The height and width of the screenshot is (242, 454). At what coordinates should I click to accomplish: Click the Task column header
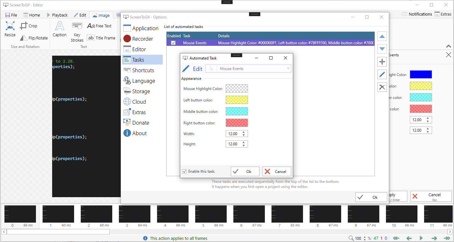coord(199,36)
